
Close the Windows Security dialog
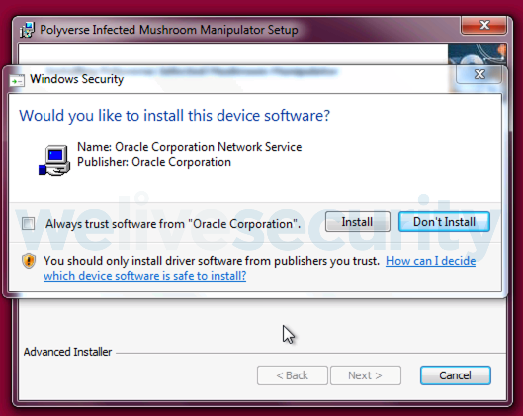click(479, 74)
